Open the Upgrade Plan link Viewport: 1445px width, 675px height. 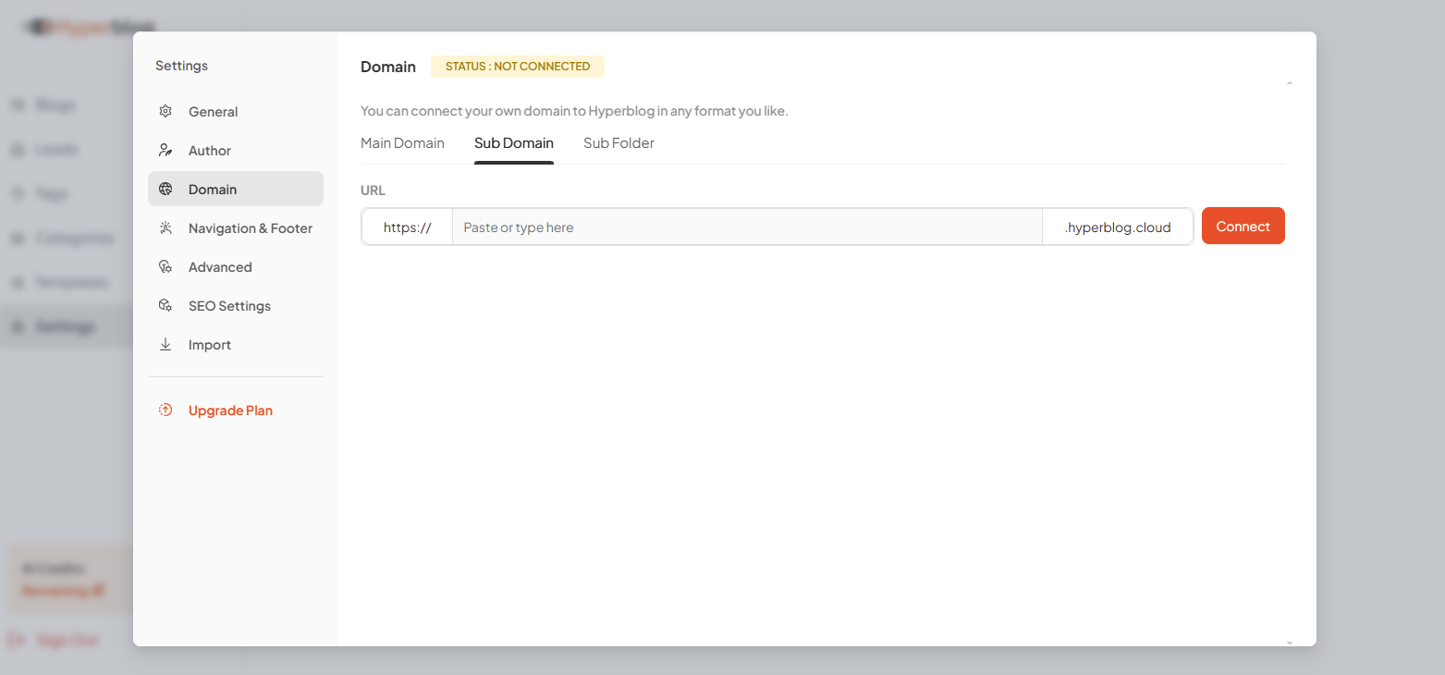coord(230,410)
